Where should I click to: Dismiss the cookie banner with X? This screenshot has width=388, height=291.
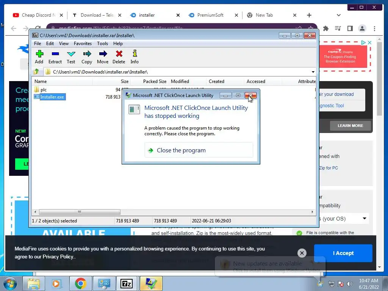coord(302,253)
